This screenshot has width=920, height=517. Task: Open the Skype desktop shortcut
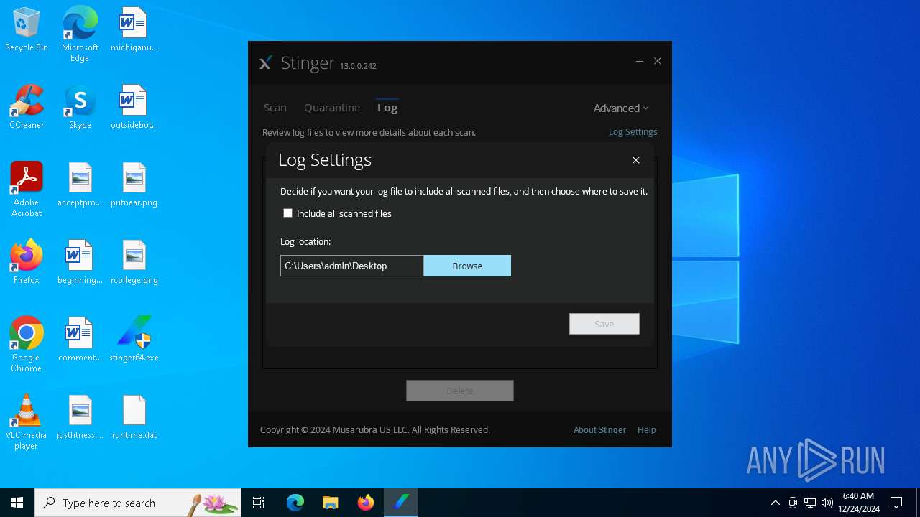point(80,108)
